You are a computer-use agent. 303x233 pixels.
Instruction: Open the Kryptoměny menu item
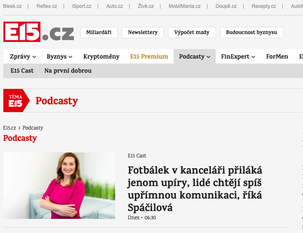pyautogui.click(x=101, y=56)
